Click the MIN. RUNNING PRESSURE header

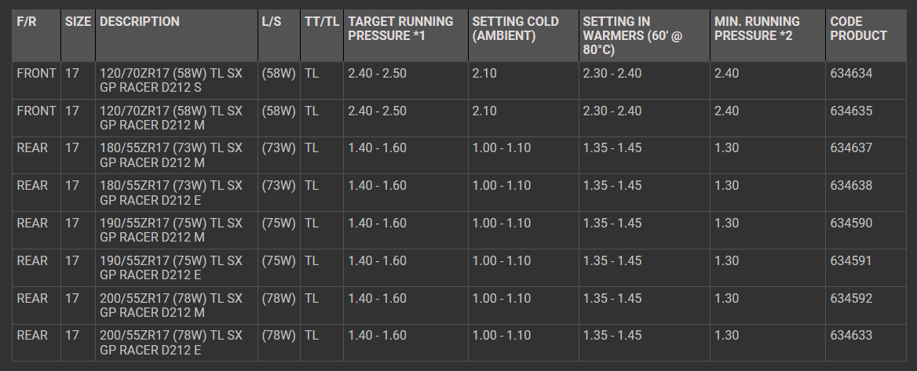pyautogui.click(x=757, y=28)
